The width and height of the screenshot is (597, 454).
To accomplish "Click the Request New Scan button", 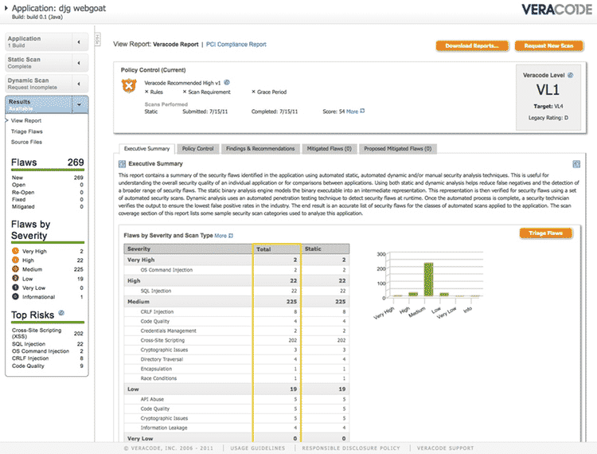I will 548,45.
